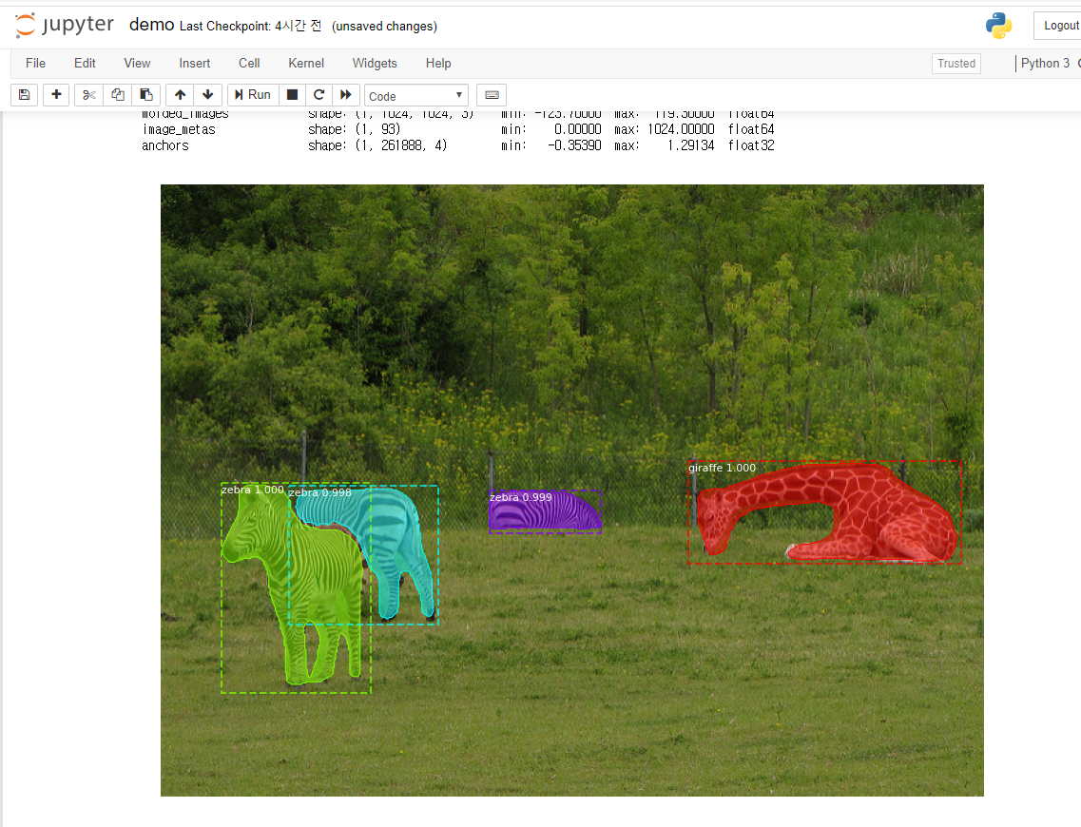Screen dimensions: 1081x827
Task: Click the Logout button
Action: click(x=1059, y=26)
